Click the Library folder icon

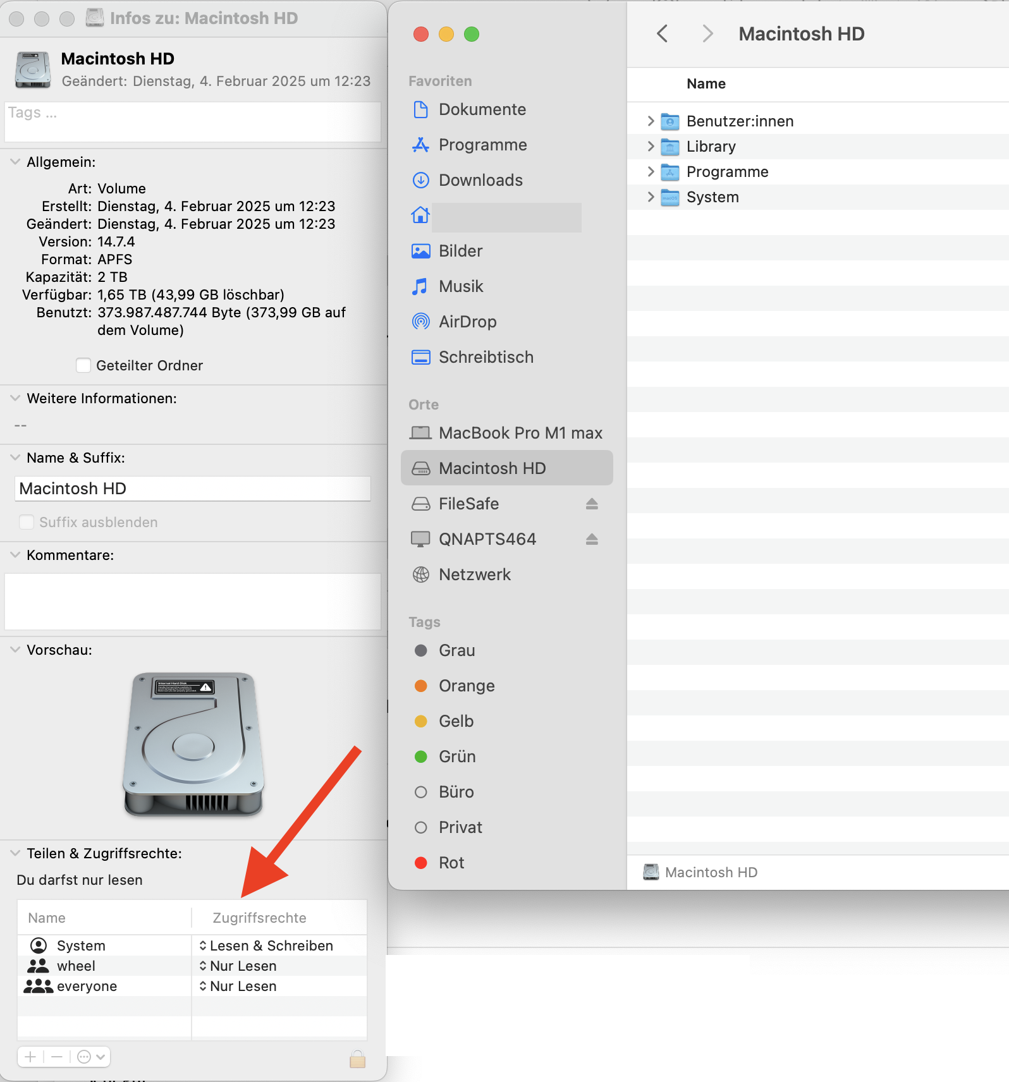[670, 147]
